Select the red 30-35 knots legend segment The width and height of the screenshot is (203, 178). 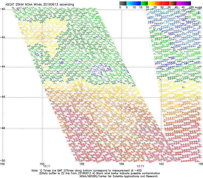pyautogui.click(x=166, y=3)
